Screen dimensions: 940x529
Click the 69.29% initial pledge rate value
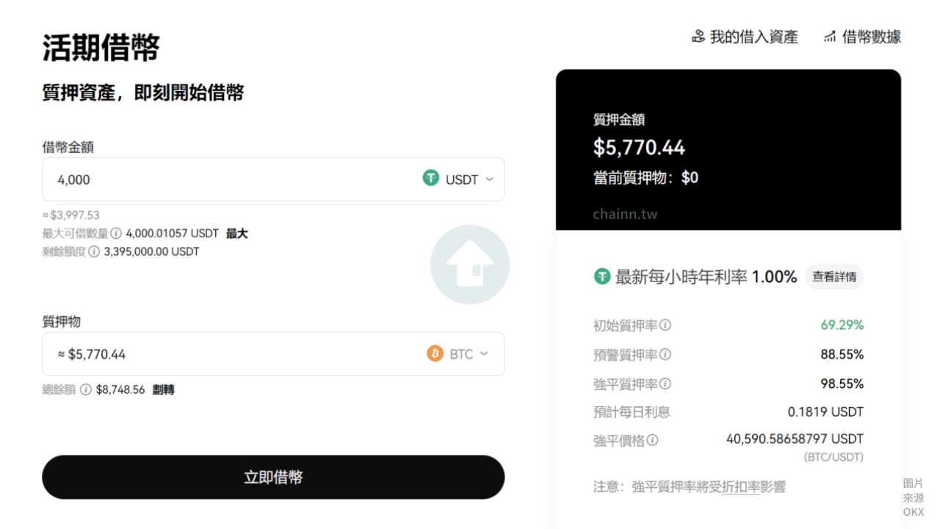[x=842, y=325]
